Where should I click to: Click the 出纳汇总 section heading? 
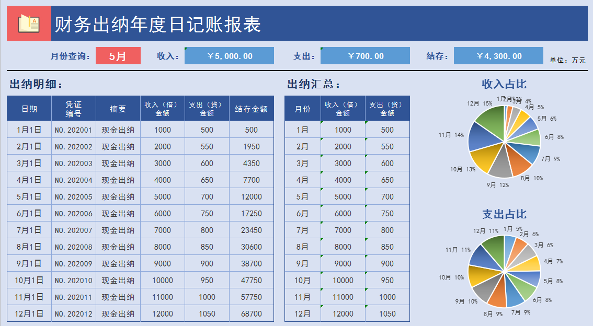tap(314, 84)
